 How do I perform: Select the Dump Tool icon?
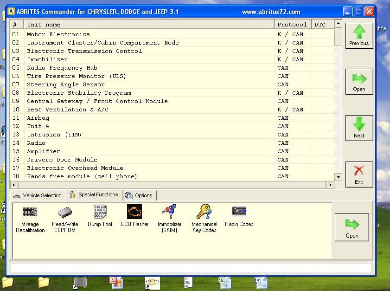coord(100,216)
